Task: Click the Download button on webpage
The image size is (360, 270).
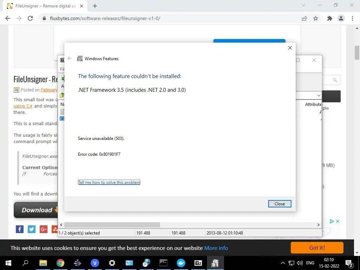Action: click(37, 210)
